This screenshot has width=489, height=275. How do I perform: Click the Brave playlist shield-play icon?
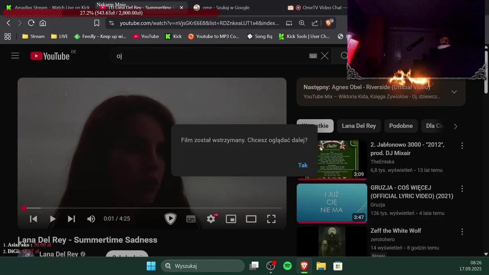pyautogui.click(x=170, y=218)
